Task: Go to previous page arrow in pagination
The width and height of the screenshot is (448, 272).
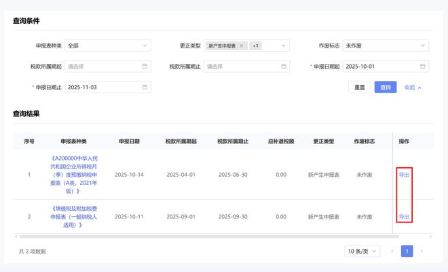Action: (392, 251)
